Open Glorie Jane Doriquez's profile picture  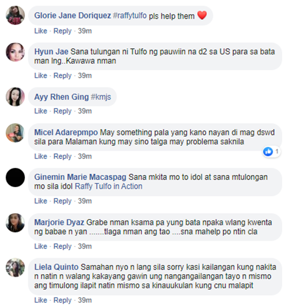tap(15, 15)
